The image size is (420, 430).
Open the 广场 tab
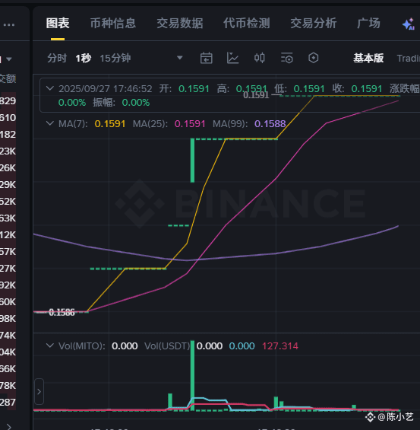[368, 24]
